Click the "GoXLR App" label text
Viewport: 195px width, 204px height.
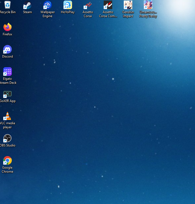point(8,101)
